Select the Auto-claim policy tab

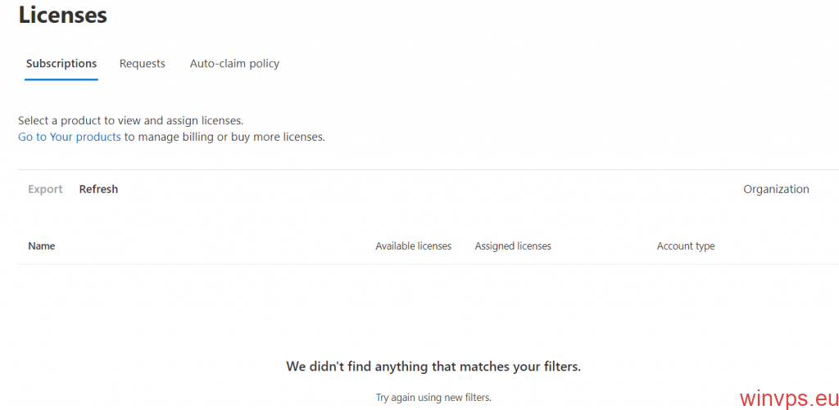click(x=234, y=64)
